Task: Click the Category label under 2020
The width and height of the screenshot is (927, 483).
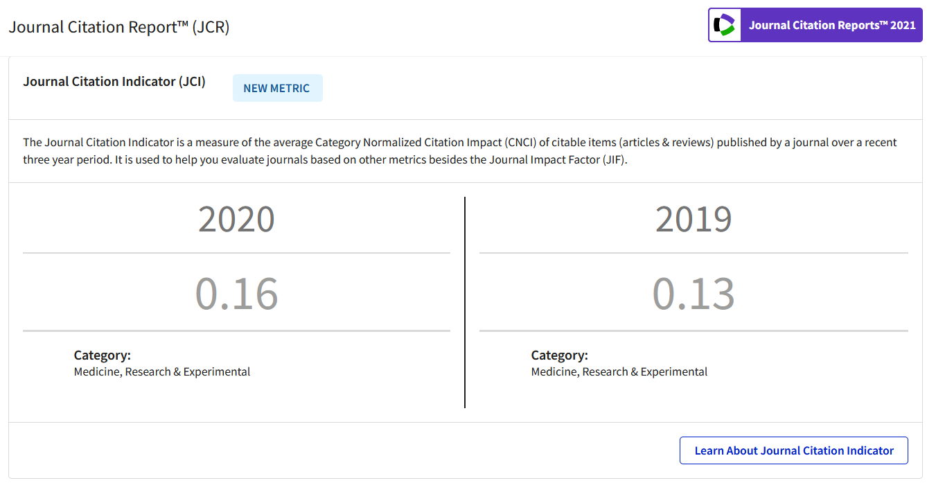Action: click(x=103, y=355)
